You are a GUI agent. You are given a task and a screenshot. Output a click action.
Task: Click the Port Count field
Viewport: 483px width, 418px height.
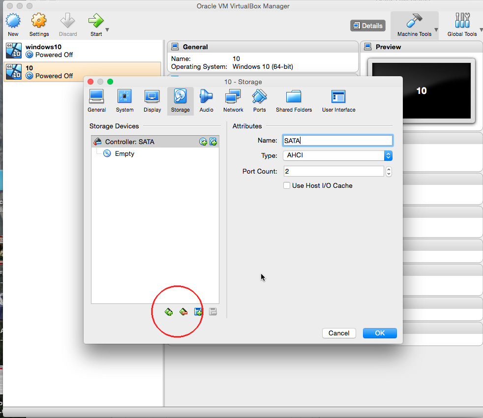tap(333, 171)
